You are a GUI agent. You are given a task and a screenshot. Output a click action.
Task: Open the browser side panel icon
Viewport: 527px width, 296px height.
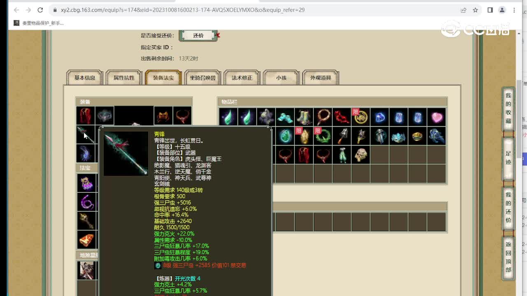point(490,10)
